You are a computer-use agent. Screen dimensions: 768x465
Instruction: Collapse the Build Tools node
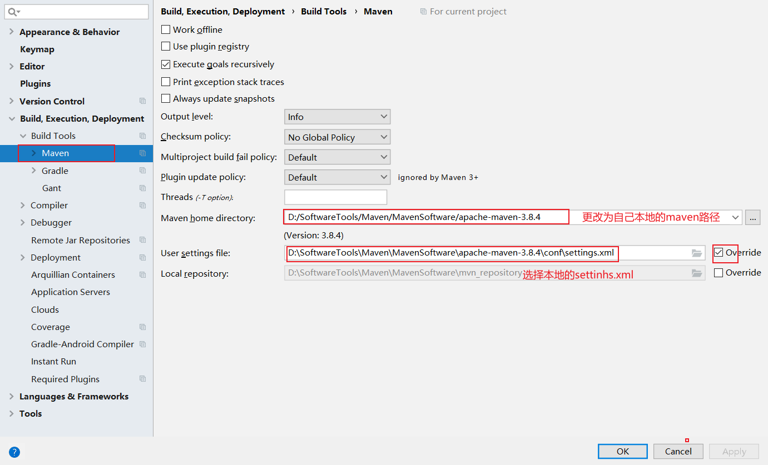[23, 136]
